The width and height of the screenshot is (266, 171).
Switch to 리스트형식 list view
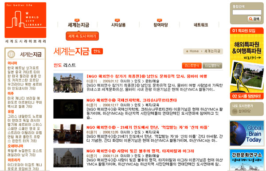192,66
